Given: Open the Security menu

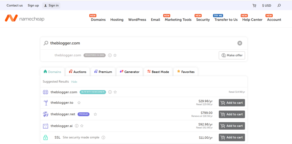Looking at the screenshot, I should [203, 20].
